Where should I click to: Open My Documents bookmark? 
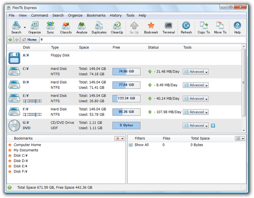(26, 150)
